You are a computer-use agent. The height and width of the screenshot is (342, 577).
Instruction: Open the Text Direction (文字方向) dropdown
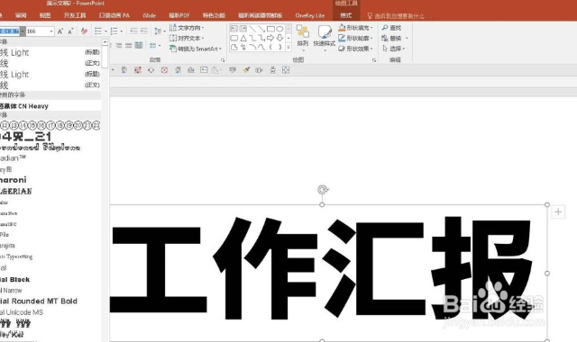point(187,28)
